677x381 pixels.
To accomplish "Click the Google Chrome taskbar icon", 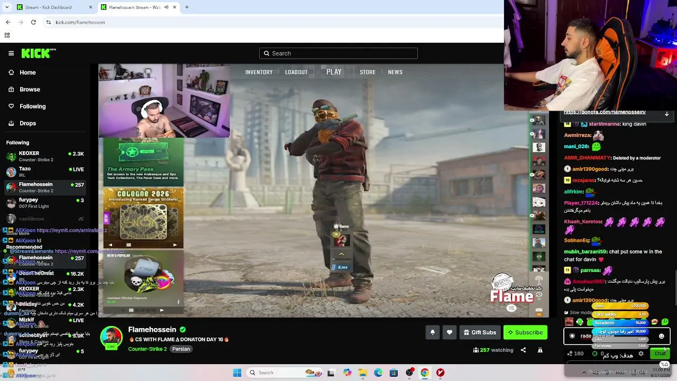I will tap(425, 373).
